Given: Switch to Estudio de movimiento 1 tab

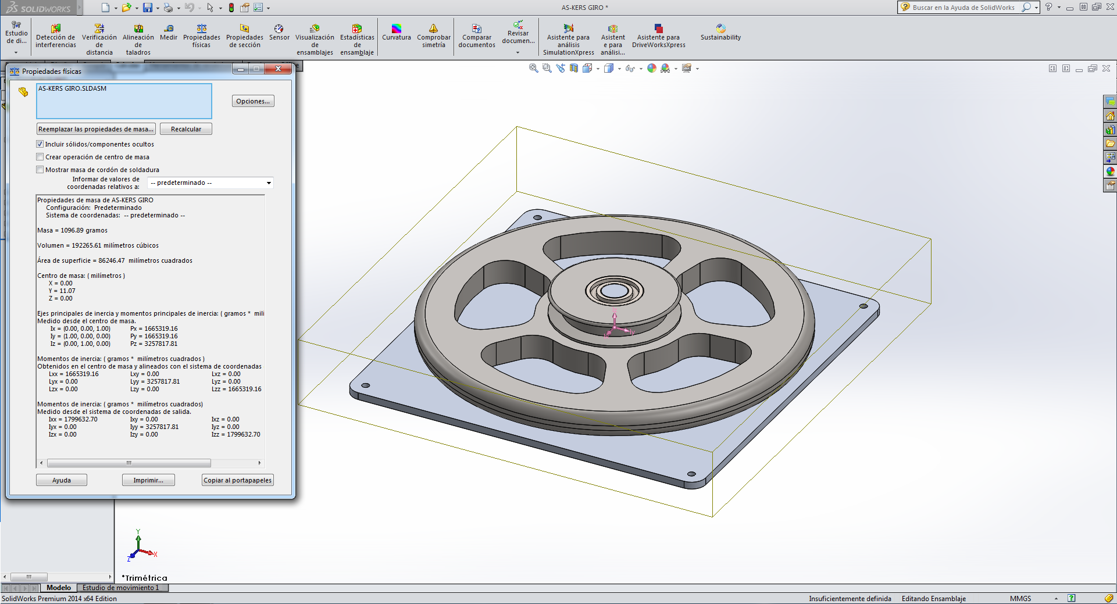Looking at the screenshot, I should [x=120, y=588].
